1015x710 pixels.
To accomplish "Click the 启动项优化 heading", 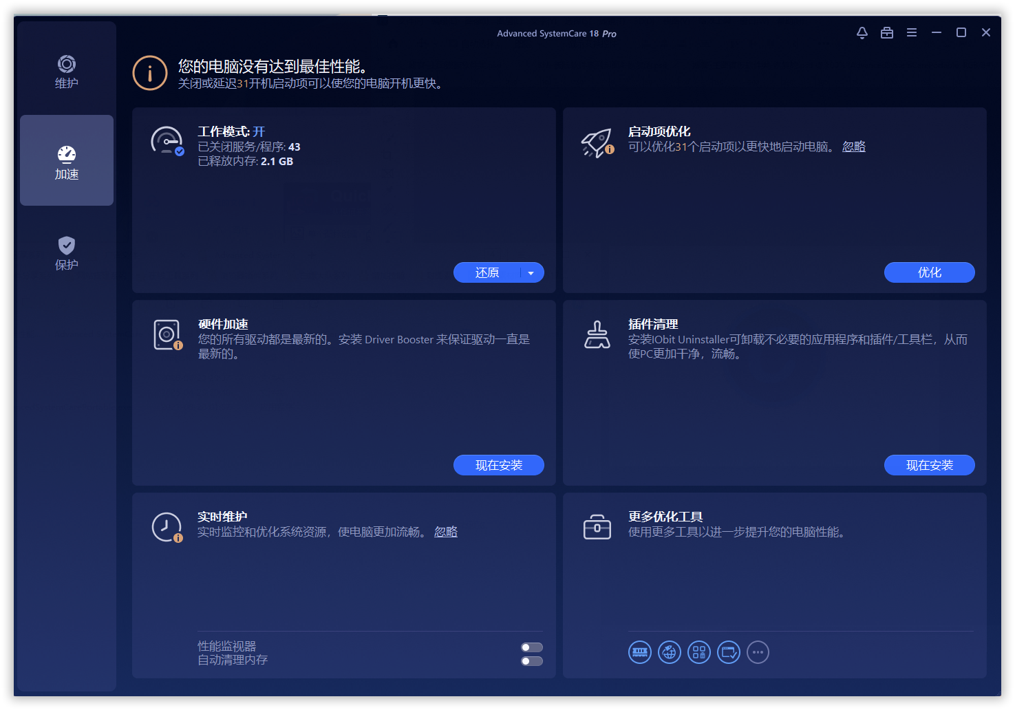I will (x=659, y=131).
